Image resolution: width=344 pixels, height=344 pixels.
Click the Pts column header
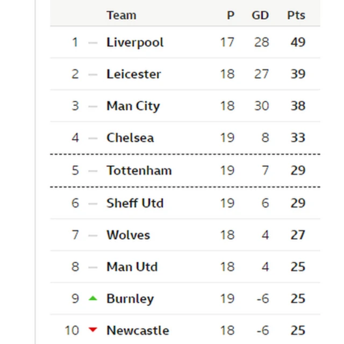(x=296, y=15)
